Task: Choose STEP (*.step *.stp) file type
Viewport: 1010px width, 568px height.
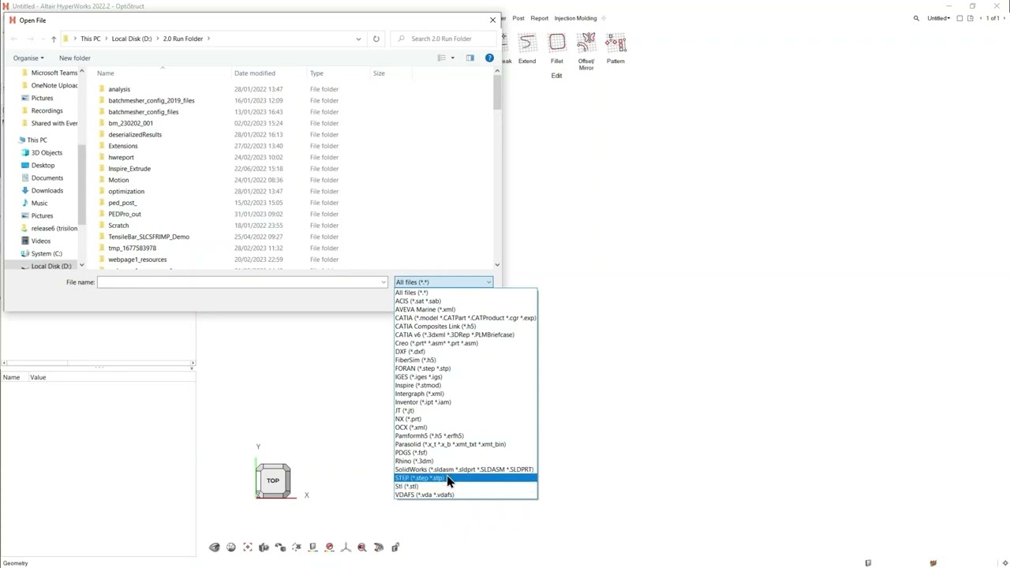Action: [x=466, y=478]
